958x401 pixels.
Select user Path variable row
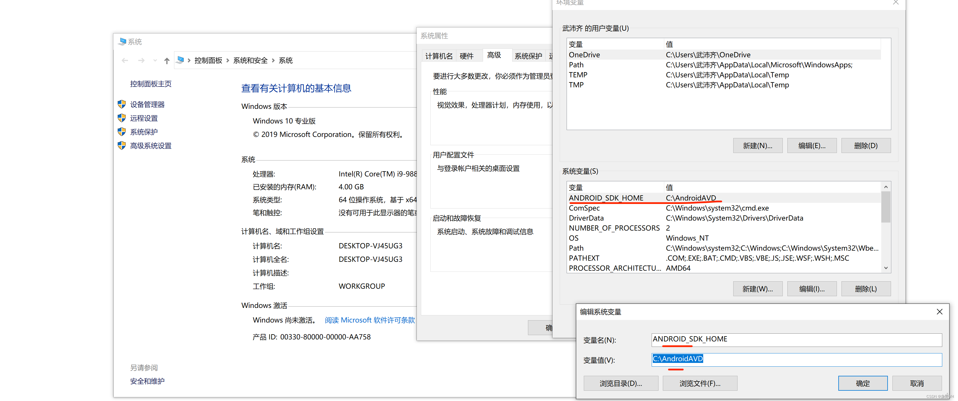724,65
